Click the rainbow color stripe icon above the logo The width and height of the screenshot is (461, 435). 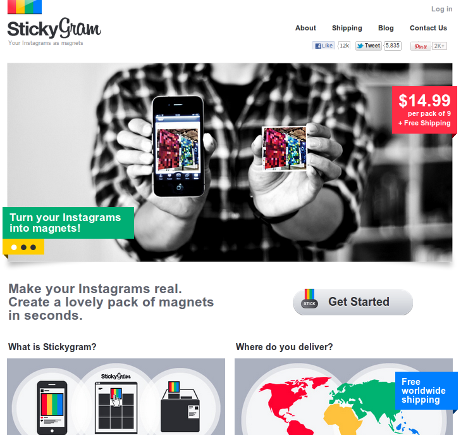coord(25,7)
